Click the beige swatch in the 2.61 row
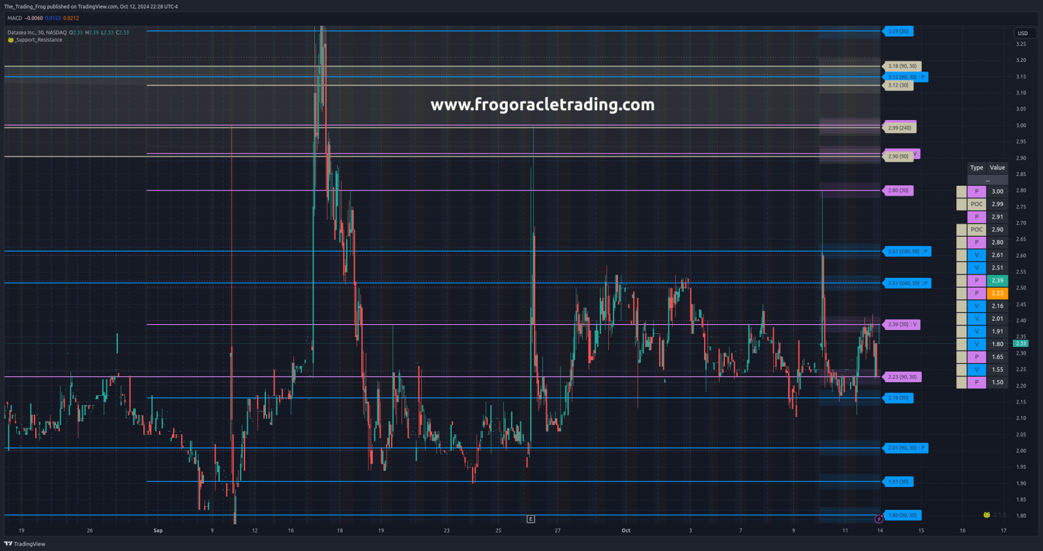The height and width of the screenshot is (551, 1043). [x=962, y=255]
